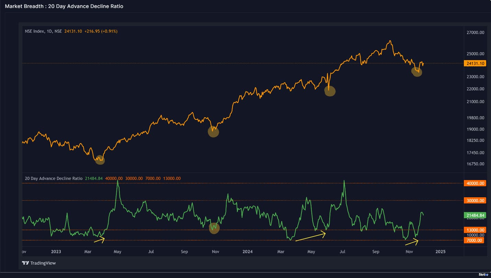Click the Strike logo in bottom corner
491x278 pixels.
pyautogui.click(x=483, y=275)
